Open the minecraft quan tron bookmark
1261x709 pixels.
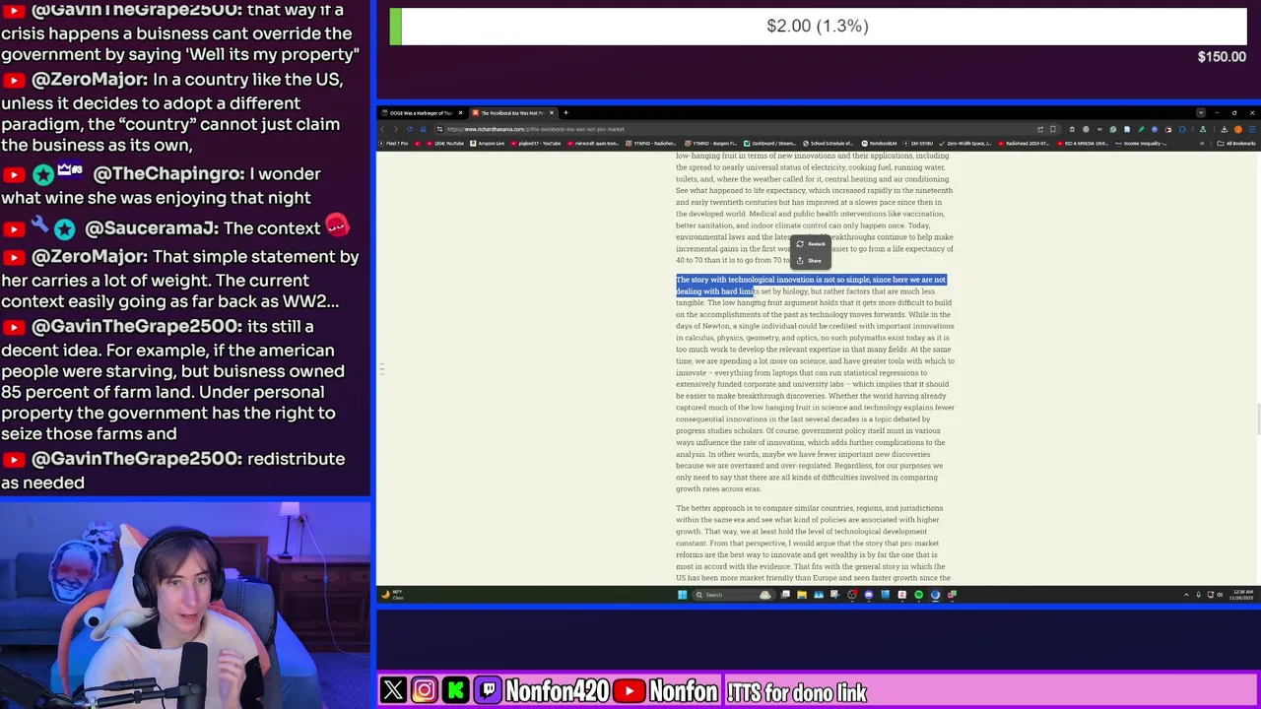pos(592,144)
